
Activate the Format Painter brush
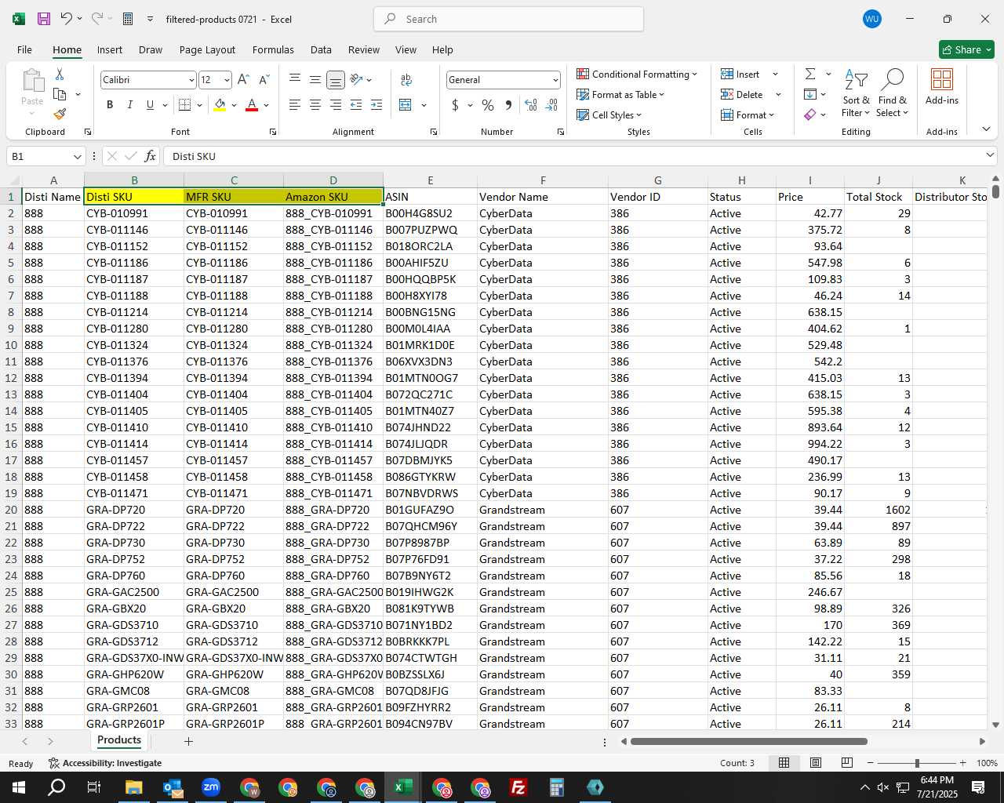tap(60, 114)
